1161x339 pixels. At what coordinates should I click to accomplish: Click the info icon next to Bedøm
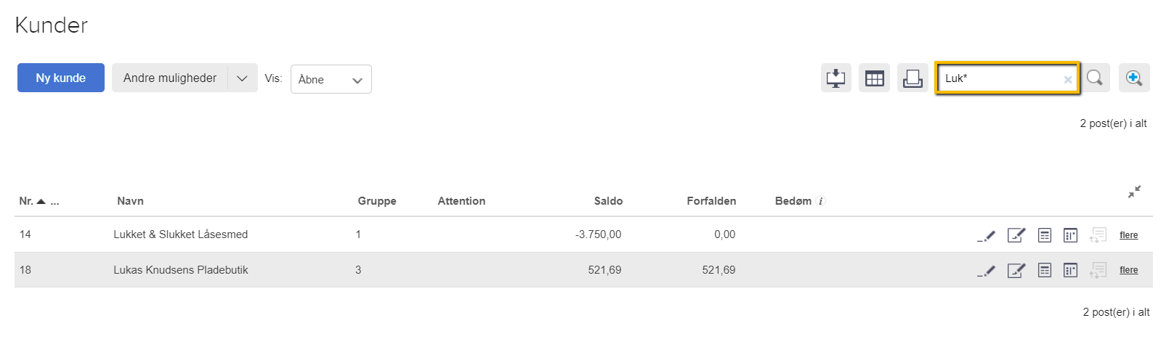coord(821,201)
